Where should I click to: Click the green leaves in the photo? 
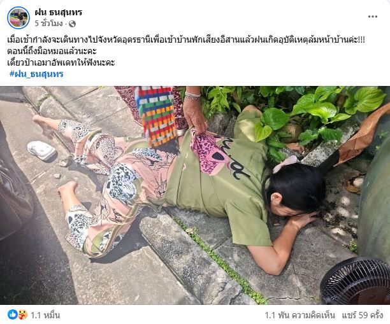tap(294, 116)
